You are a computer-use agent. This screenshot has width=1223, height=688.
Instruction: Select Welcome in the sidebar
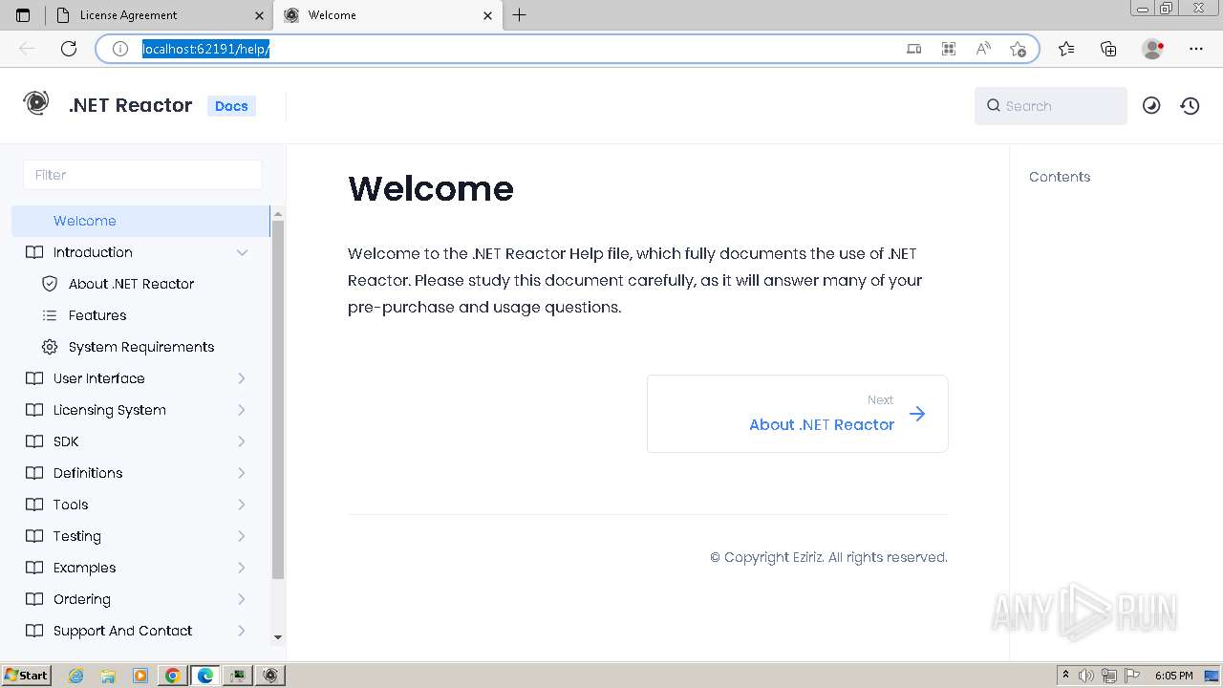tap(140, 221)
